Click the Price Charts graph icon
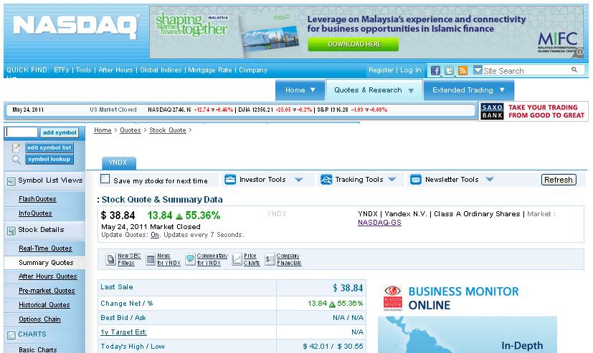 pos(237,259)
